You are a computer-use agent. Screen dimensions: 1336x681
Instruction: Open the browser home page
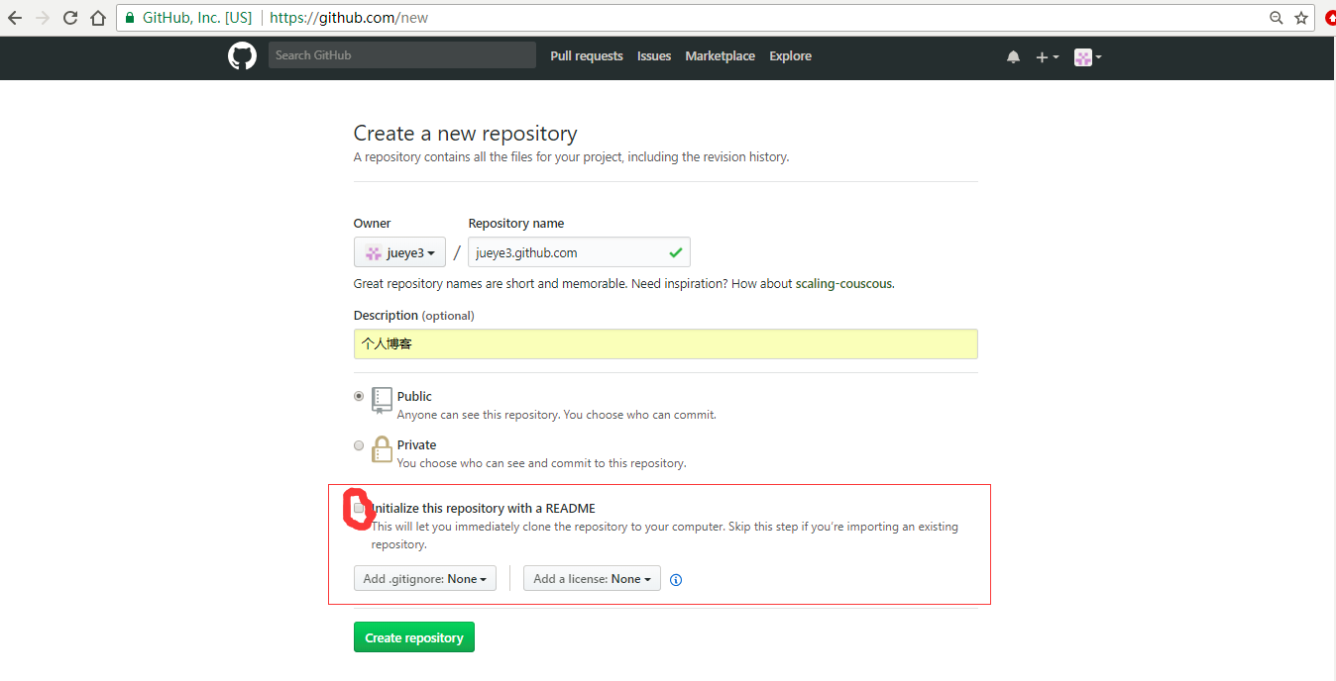pos(97,18)
